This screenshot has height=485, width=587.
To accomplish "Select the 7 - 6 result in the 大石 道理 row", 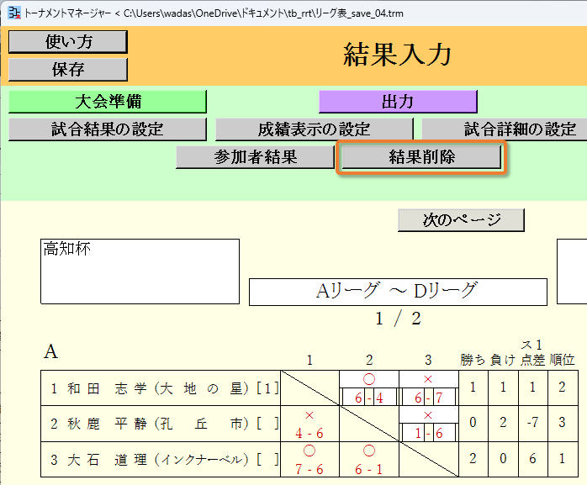I will pos(309,469).
